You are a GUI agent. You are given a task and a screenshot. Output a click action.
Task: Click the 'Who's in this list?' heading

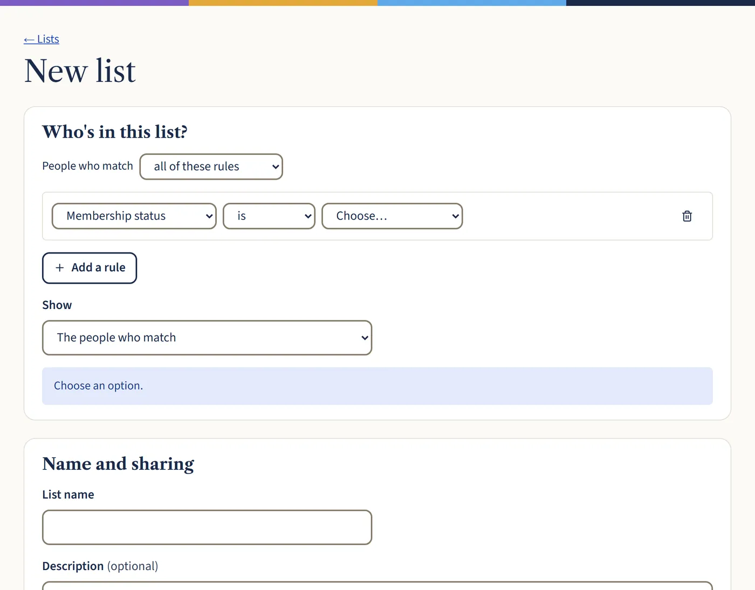click(115, 132)
